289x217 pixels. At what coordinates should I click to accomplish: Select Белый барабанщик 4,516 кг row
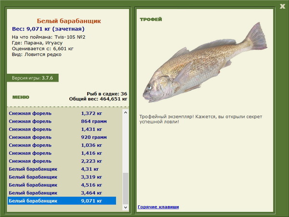coord(62,185)
